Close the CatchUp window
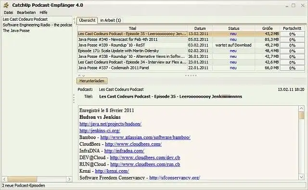The width and height of the screenshot is (308, 190). click(303, 5)
